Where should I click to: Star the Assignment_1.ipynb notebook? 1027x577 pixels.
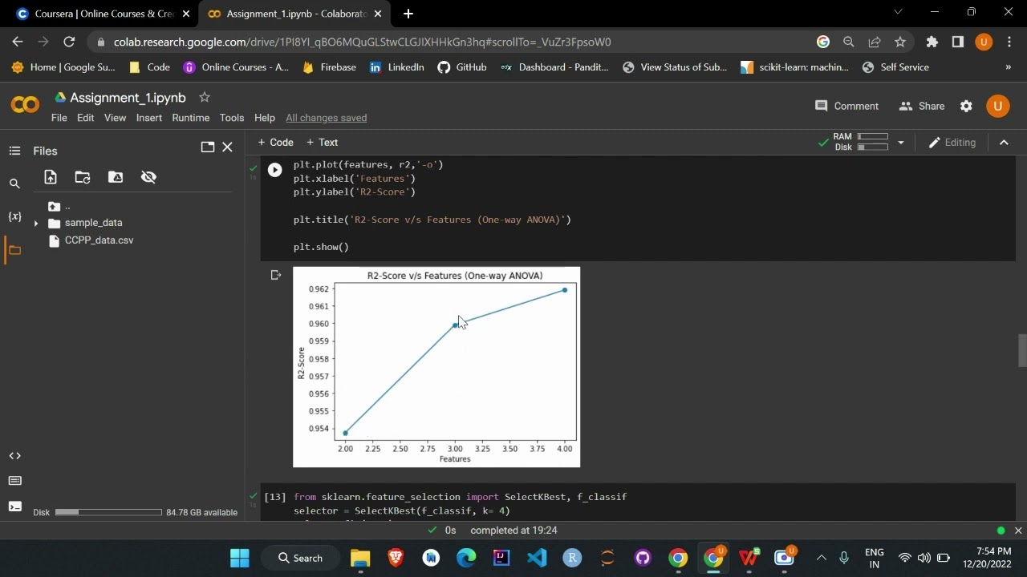point(205,97)
